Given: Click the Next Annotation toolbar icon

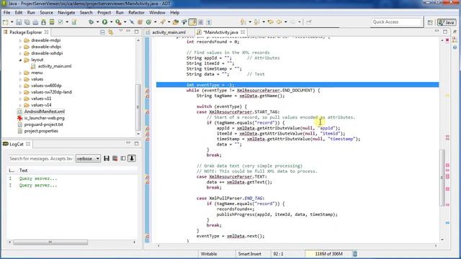Looking at the screenshot, I should [x=243, y=22].
